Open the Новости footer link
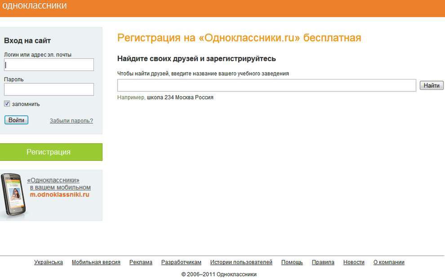445x278 pixels. (x=354, y=262)
